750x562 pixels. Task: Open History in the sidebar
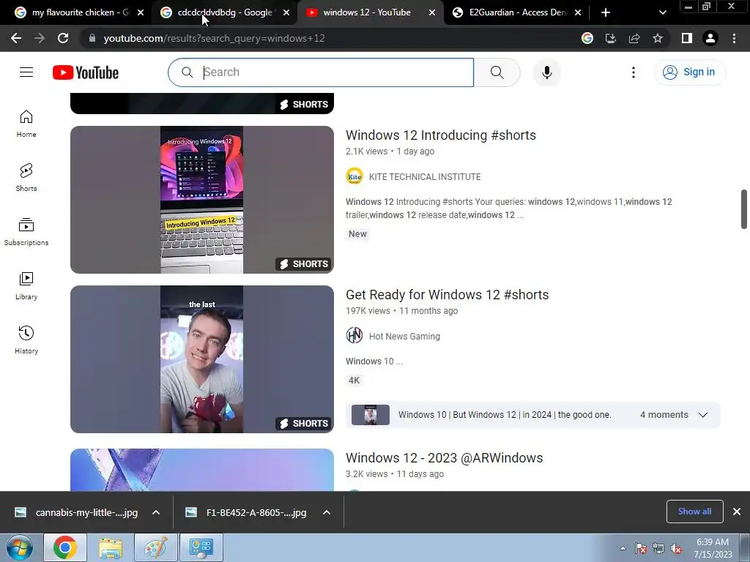click(x=26, y=340)
